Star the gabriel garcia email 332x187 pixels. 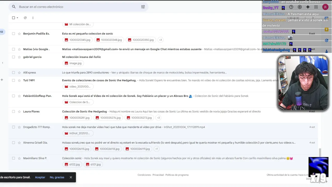(19, 57)
